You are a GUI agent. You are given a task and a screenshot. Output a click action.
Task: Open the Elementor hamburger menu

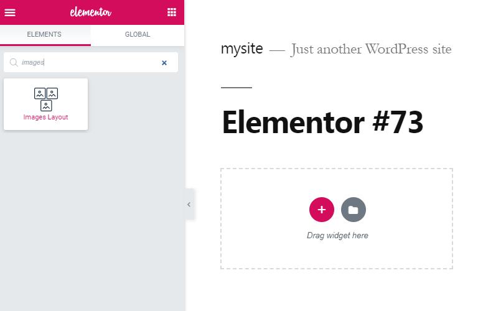click(10, 12)
